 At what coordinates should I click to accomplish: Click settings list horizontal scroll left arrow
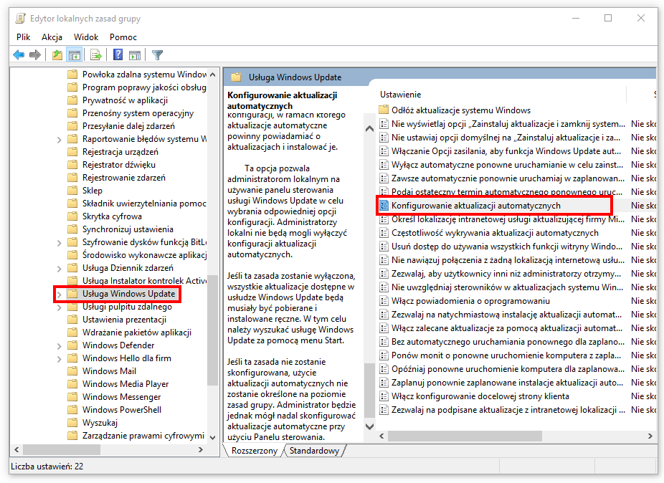[x=381, y=436]
